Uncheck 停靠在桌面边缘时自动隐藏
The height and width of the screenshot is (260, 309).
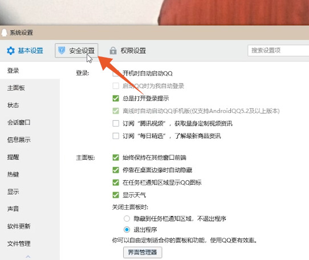point(116,170)
